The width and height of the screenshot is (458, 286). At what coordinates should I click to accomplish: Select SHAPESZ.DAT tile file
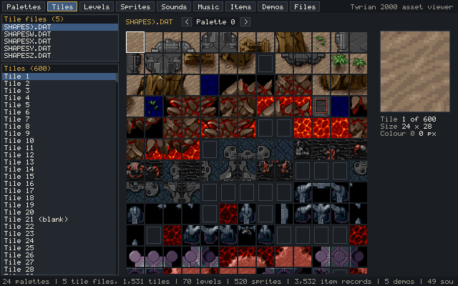(x=60, y=56)
